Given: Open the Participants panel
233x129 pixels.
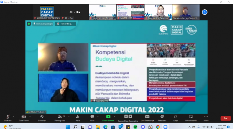Looking at the screenshot, I should click(60, 118).
